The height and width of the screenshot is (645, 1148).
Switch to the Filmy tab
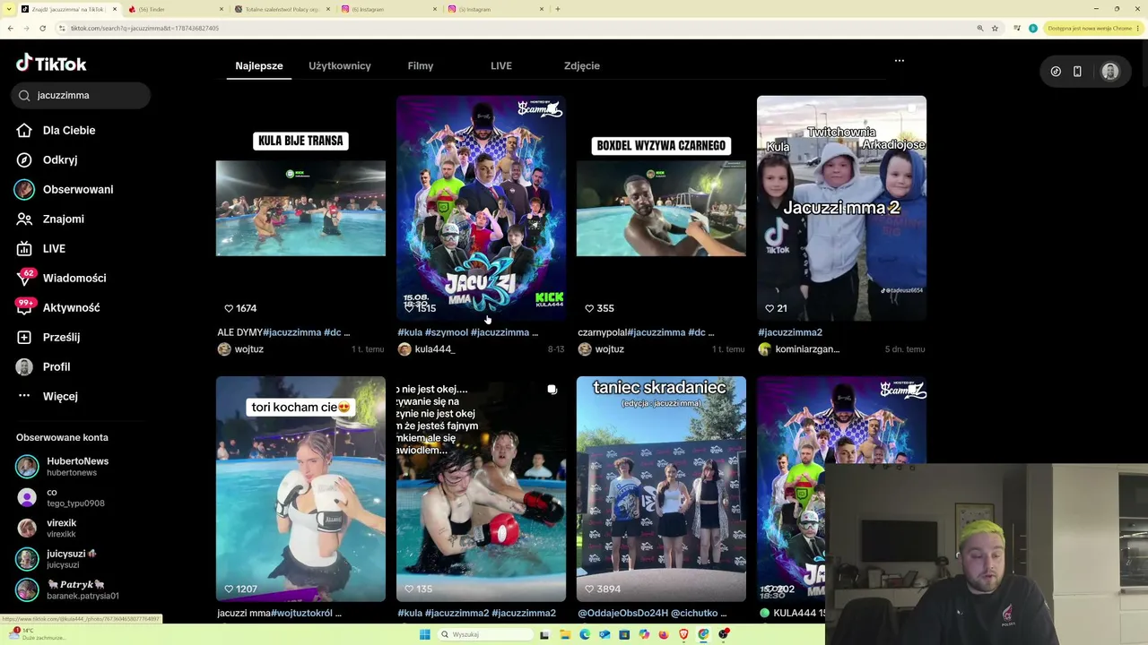pos(421,65)
